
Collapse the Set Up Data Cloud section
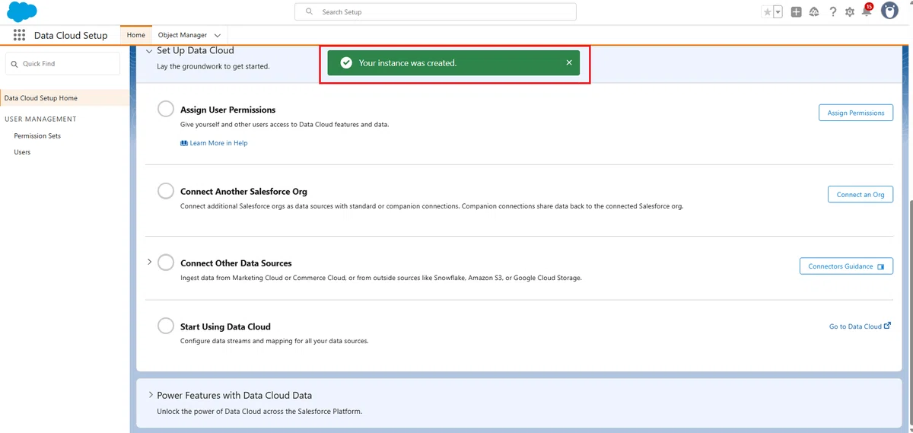tap(149, 50)
